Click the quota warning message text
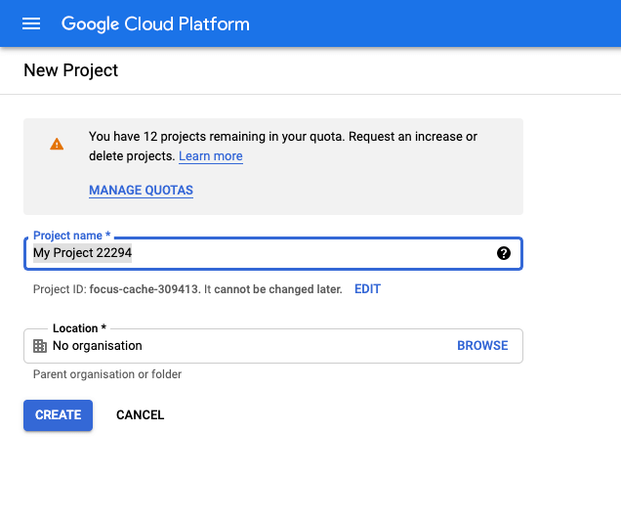Screen dimensions: 621x518 pos(283,147)
